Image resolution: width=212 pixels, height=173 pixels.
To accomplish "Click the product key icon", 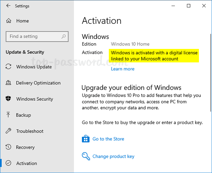I will (x=86, y=156).
